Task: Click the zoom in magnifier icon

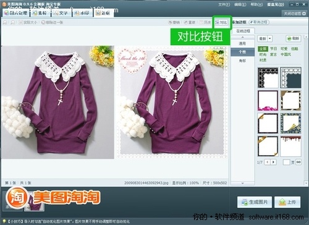Action: point(5,22)
